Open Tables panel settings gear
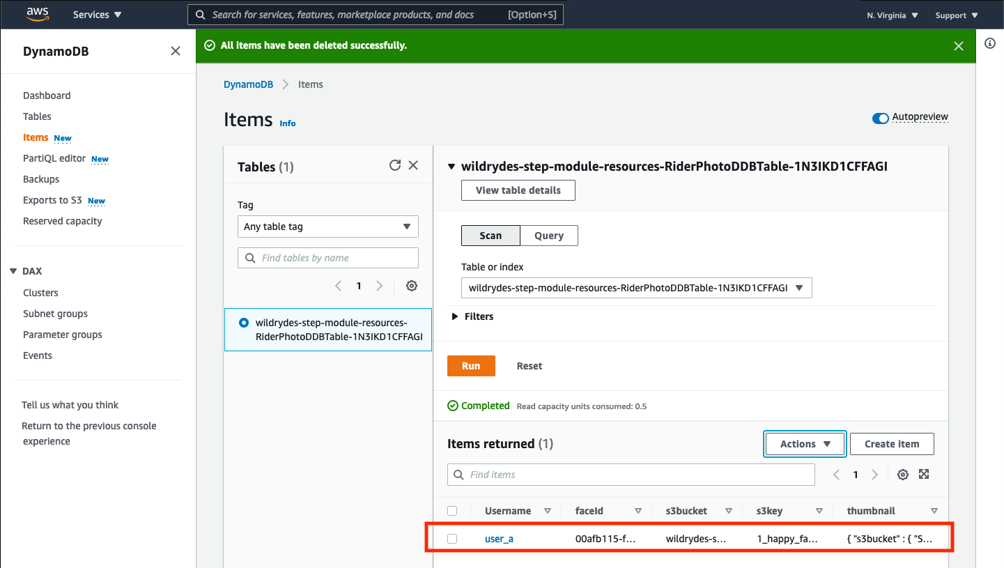The width and height of the screenshot is (1004, 568). click(x=412, y=286)
